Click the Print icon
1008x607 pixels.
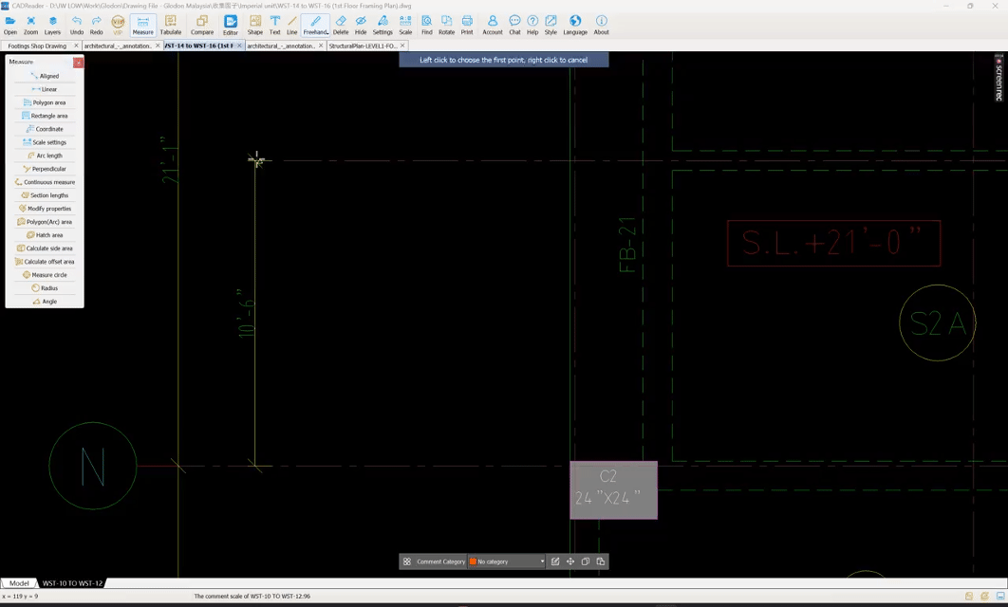tap(467, 25)
